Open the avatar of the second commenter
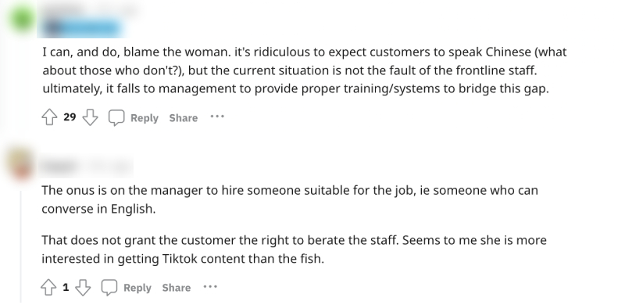 click(20, 163)
